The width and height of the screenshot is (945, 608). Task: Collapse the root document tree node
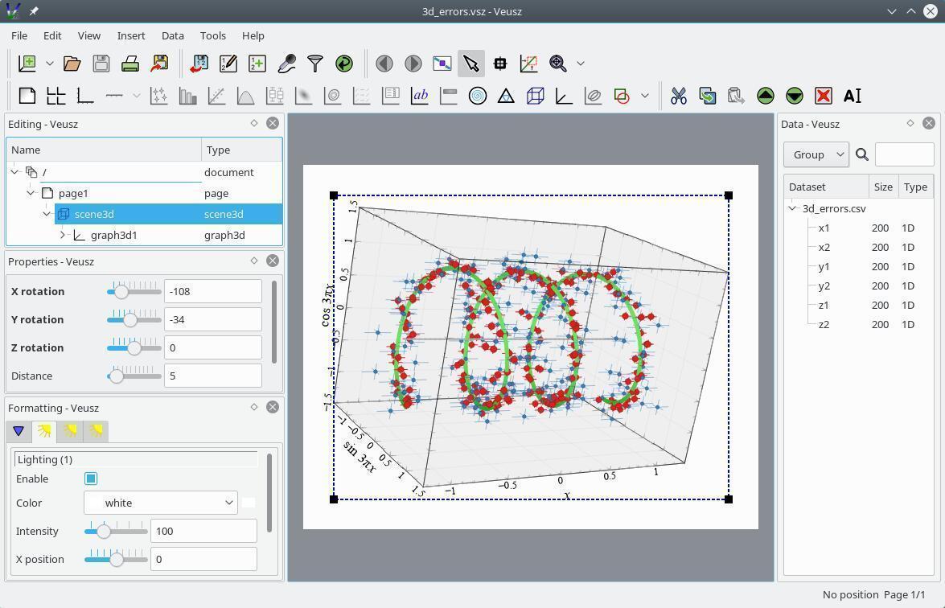[x=14, y=172]
